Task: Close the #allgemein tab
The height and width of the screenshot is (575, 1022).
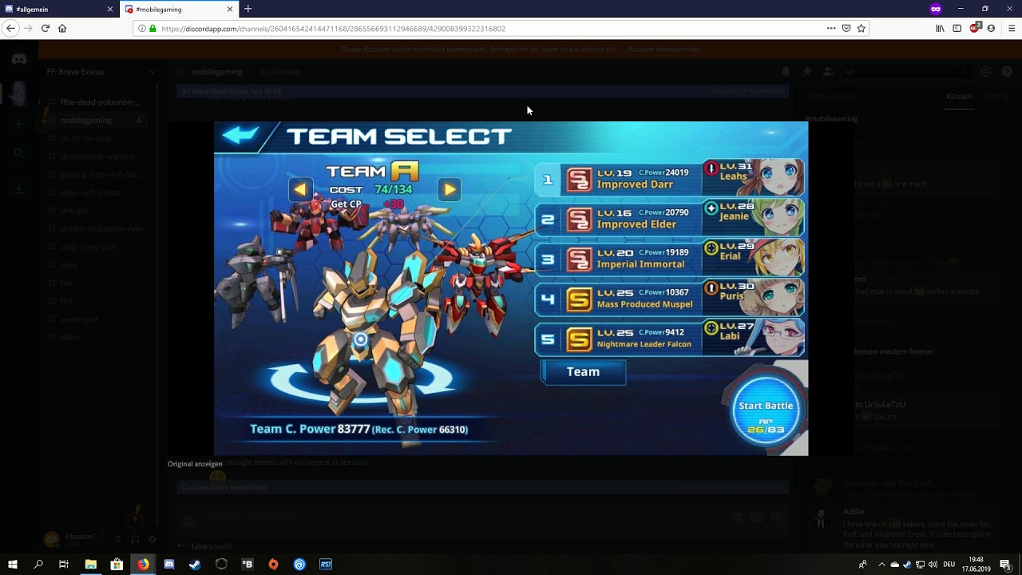Action: (110, 10)
